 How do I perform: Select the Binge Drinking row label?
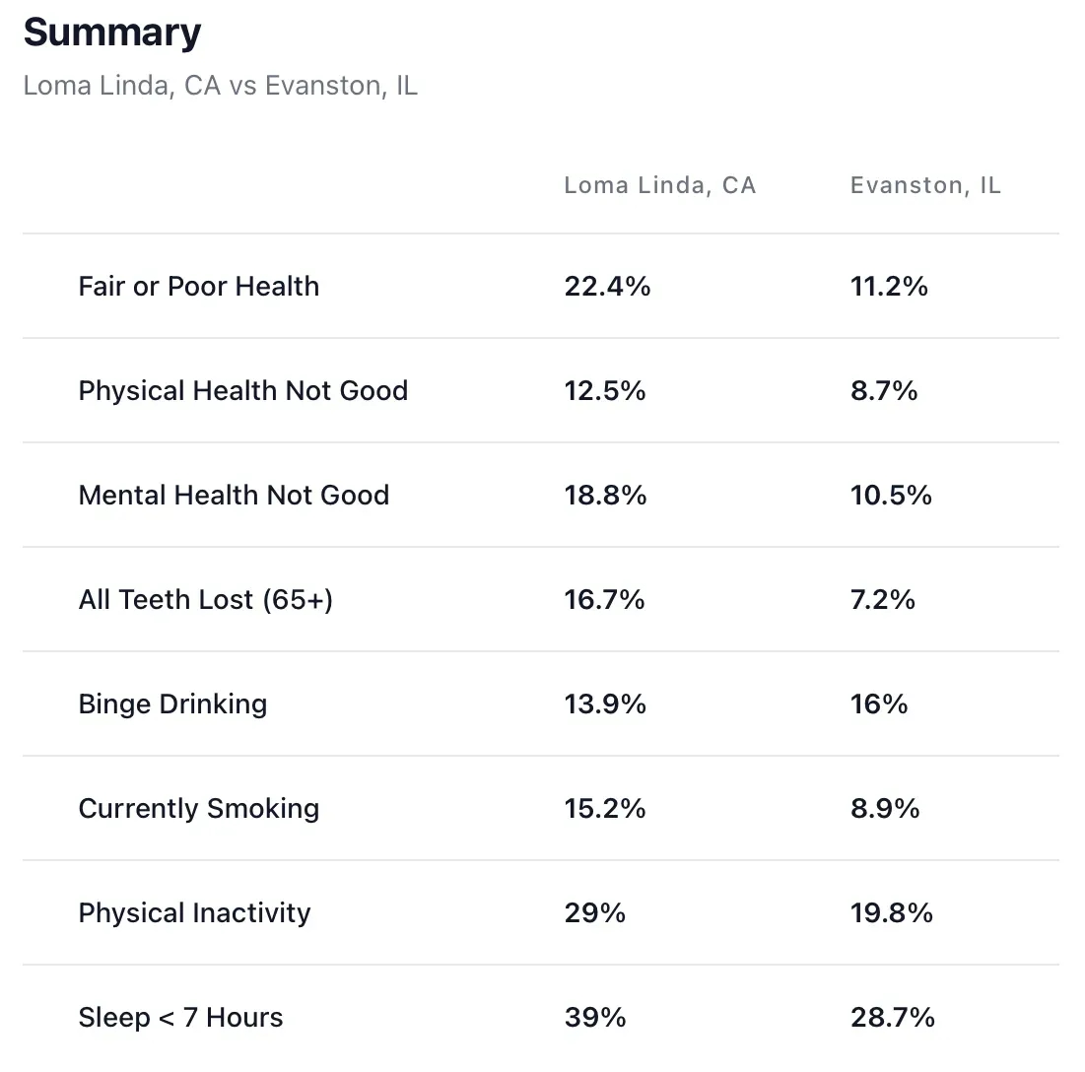[172, 703]
